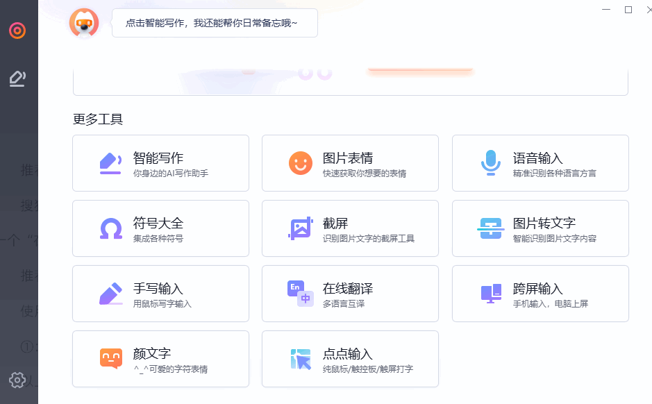Click the mascot avatar at the top
The height and width of the screenshot is (404, 652).
84,23
